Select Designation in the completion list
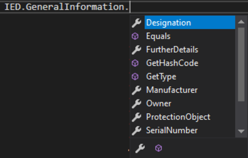 click(190, 22)
